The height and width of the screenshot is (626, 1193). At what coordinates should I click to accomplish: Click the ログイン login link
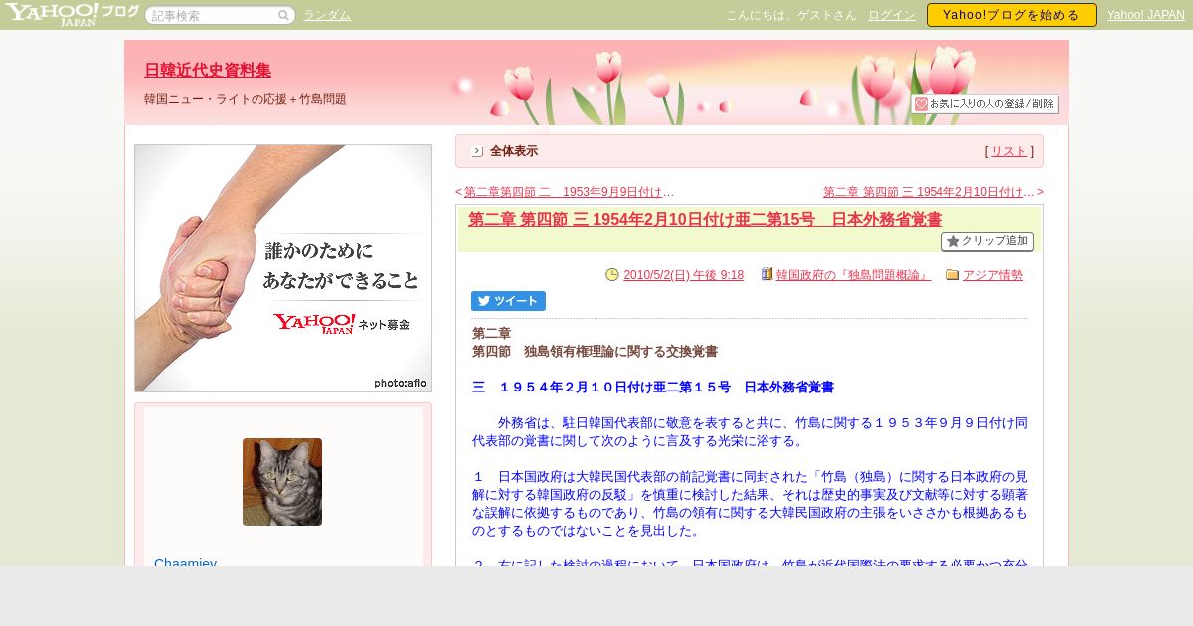coord(892,15)
